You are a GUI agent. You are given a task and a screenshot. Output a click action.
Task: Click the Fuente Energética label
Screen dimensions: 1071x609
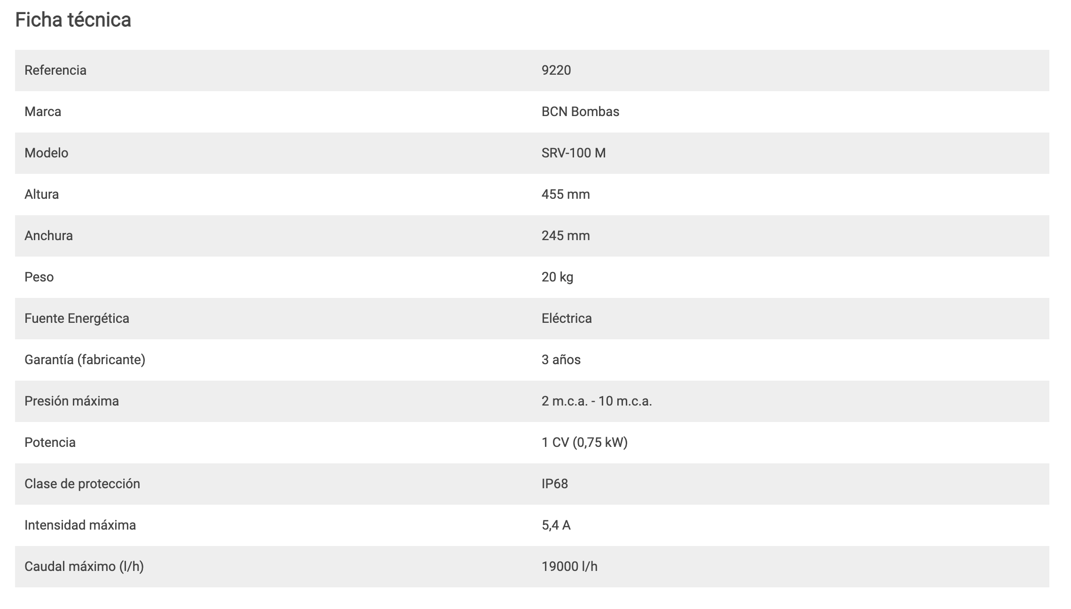click(77, 319)
